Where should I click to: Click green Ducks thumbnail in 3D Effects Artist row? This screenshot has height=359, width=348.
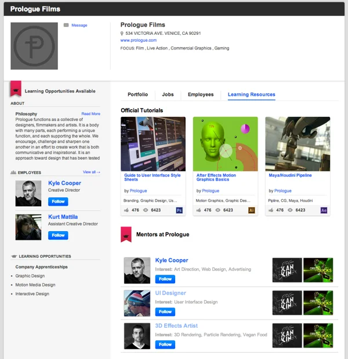[x=318, y=336]
